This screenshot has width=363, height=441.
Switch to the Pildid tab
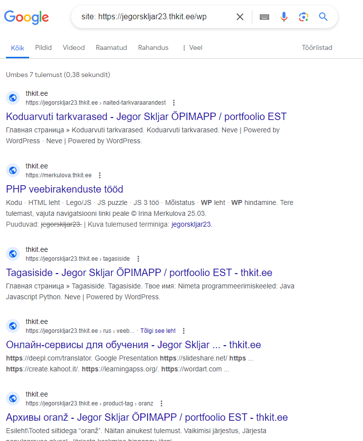click(43, 47)
